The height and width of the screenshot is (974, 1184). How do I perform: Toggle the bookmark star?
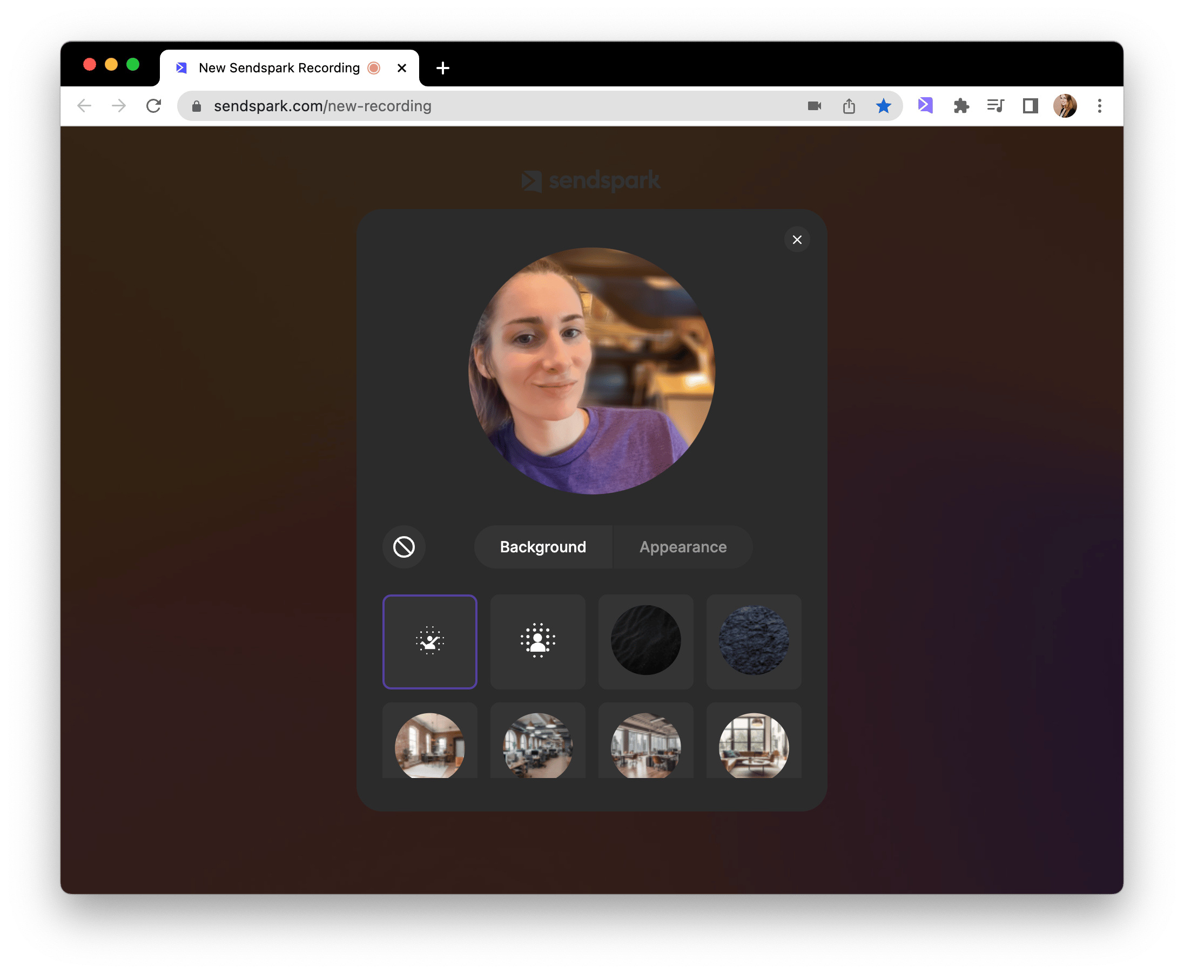coord(883,105)
